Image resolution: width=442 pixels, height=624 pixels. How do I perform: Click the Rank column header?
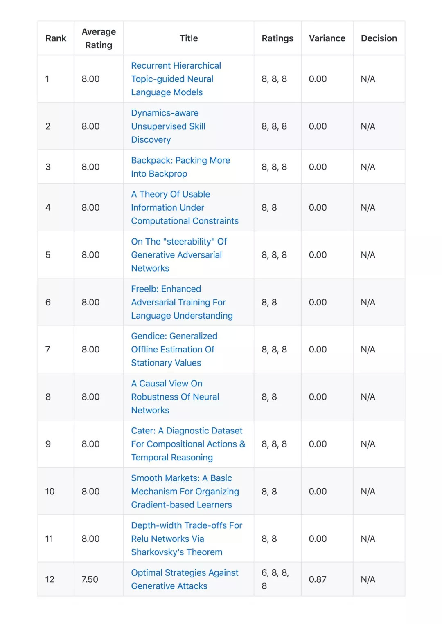(x=56, y=38)
